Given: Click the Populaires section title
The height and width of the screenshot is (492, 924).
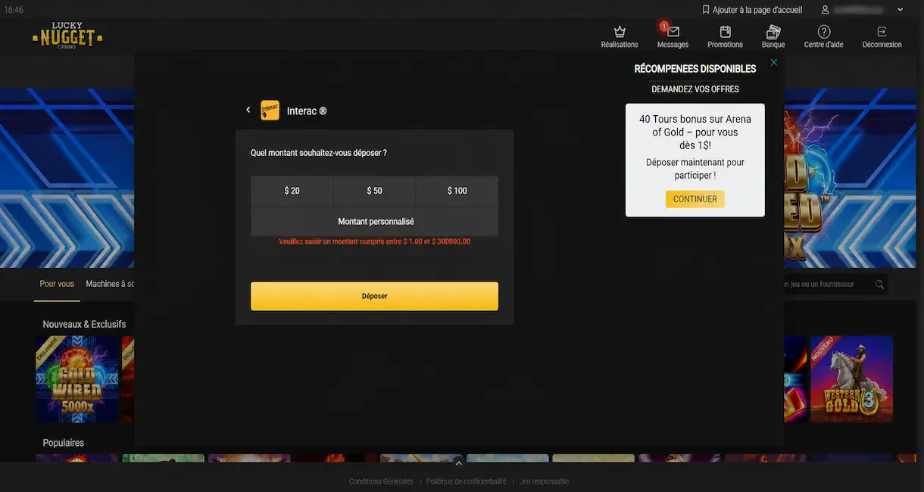Looking at the screenshot, I should coord(64,443).
